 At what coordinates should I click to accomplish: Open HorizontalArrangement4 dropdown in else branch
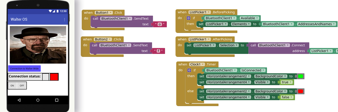tap(229, 97)
